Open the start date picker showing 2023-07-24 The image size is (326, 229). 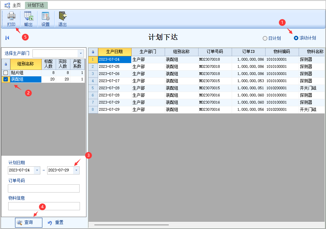tap(37, 170)
